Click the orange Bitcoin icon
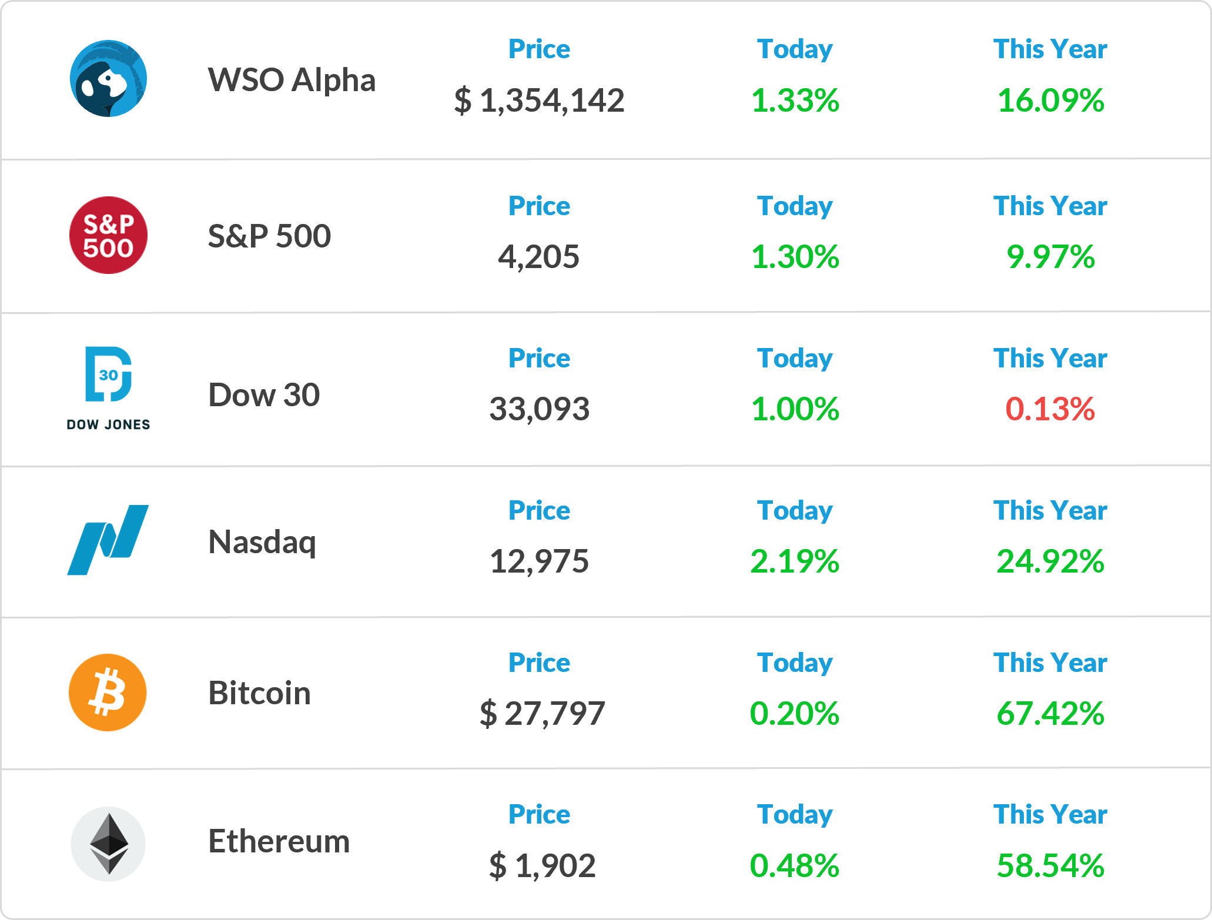 click(108, 692)
